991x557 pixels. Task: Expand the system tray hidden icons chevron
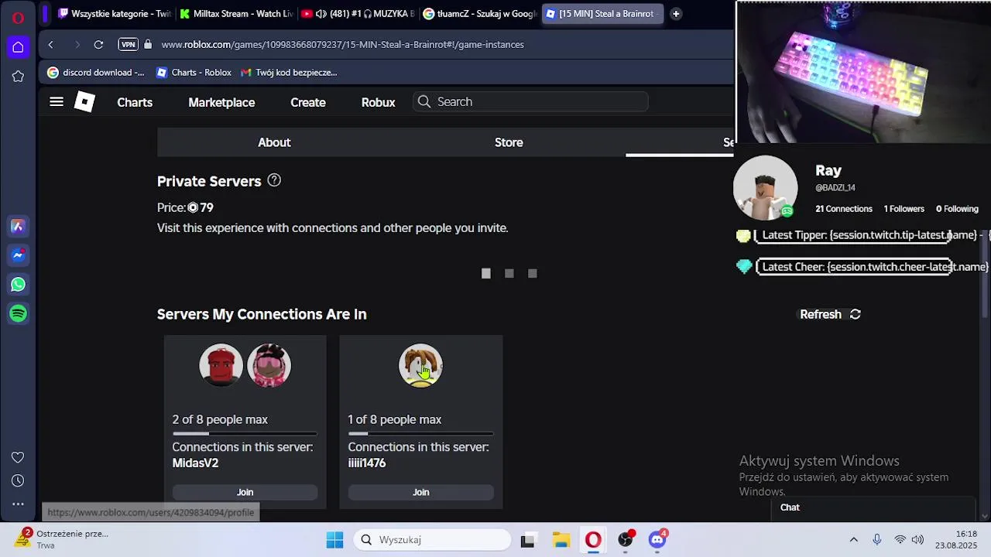(854, 540)
